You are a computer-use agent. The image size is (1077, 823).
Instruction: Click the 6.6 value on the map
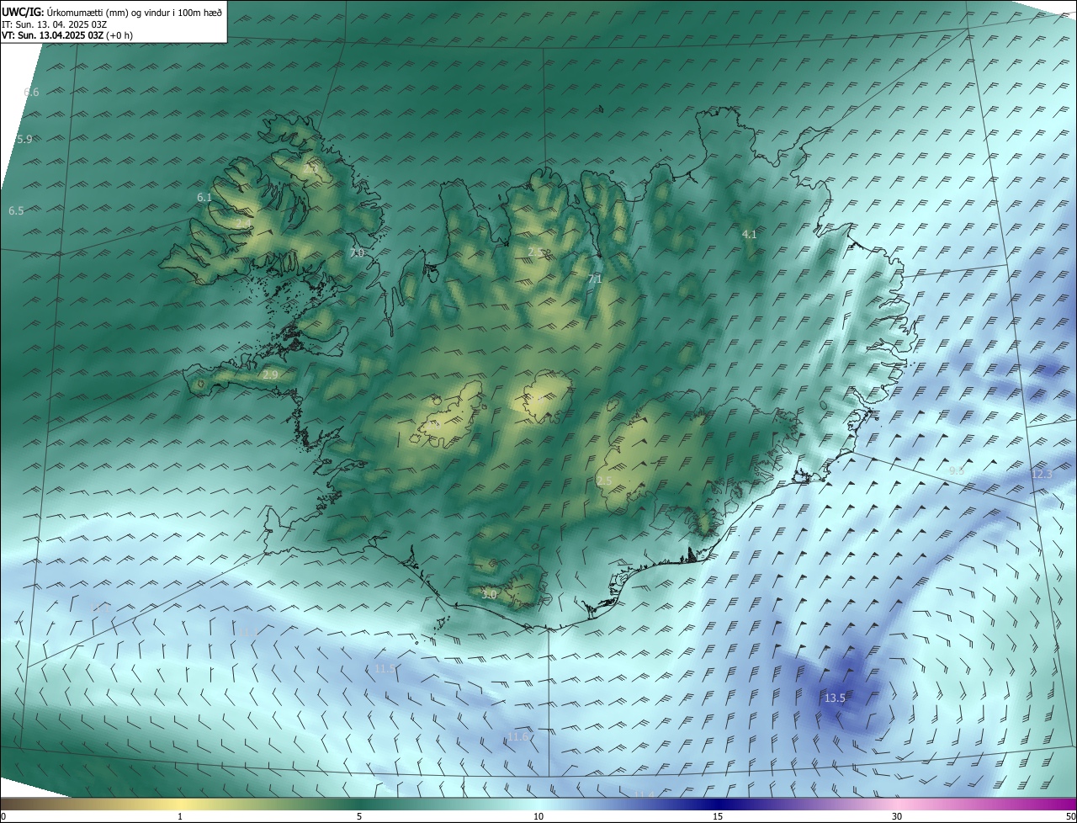point(31,92)
